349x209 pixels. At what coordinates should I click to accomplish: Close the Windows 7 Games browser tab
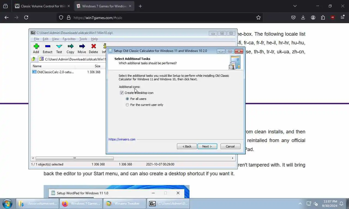[x=130, y=6]
